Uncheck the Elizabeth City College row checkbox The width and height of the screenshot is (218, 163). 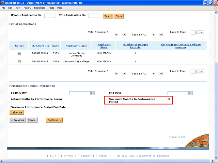click(x=19, y=61)
